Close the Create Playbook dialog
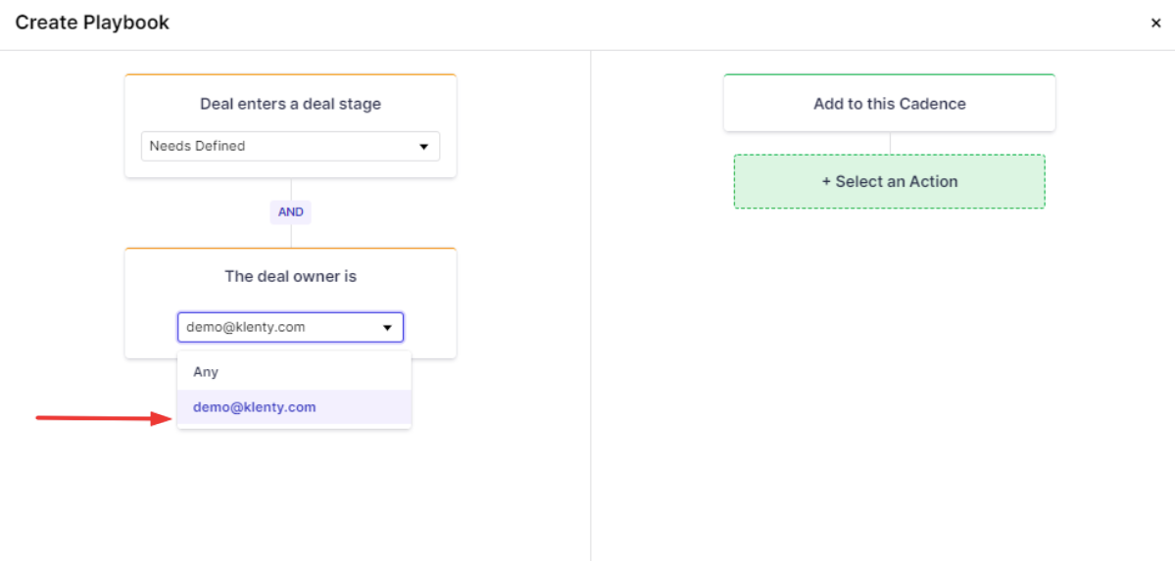The image size is (1175, 561). 1155,23
